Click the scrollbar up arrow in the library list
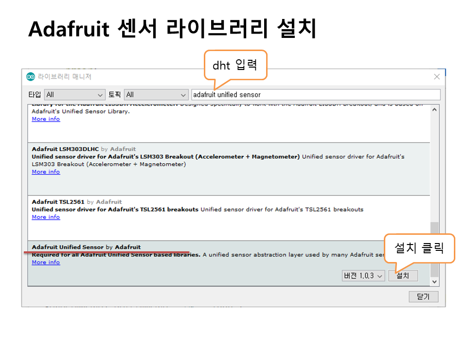Screen dimensions: 467x350 pos(434,110)
